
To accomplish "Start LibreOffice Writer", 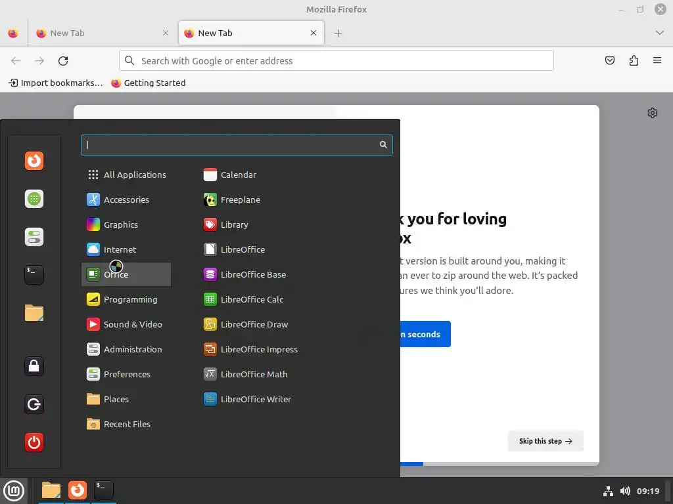I will (248, 399).
